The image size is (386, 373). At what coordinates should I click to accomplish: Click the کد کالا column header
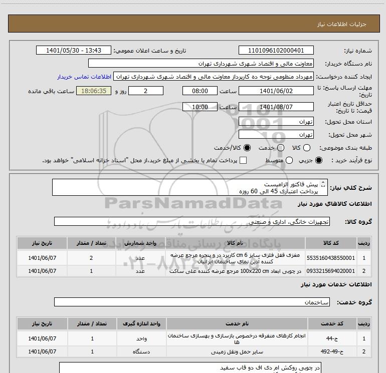(x=331, y=243)
